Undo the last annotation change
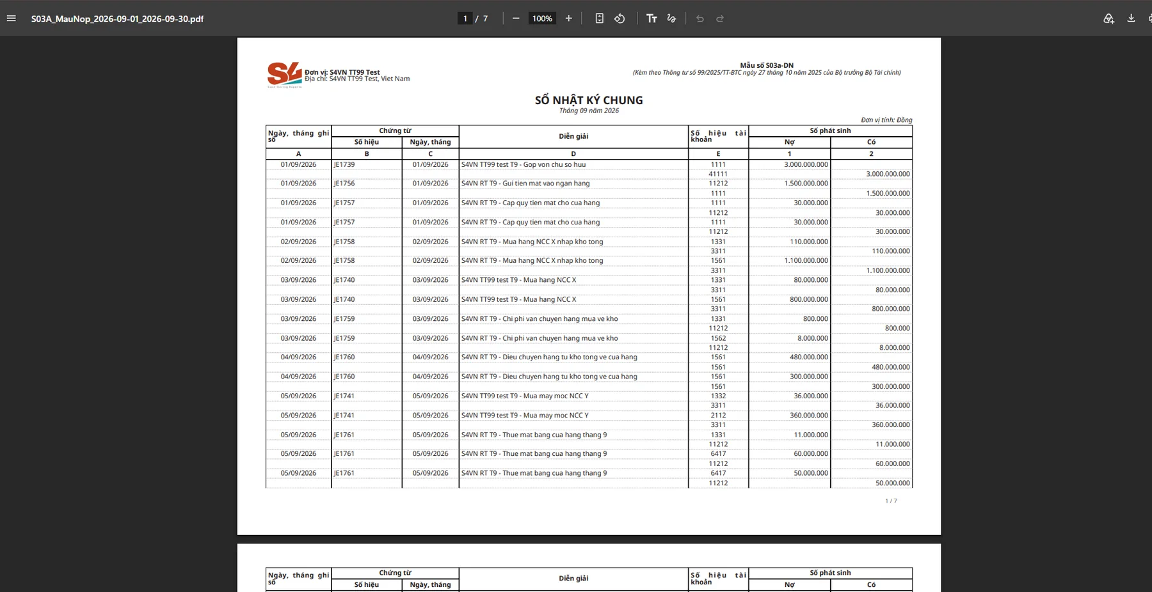 (700, 19)
